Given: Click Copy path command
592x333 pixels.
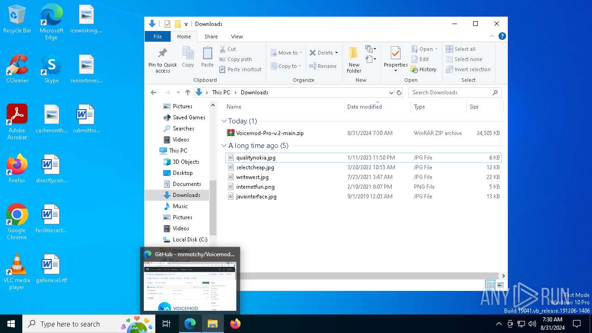Looking at the screenshot, I should (235, 59).
